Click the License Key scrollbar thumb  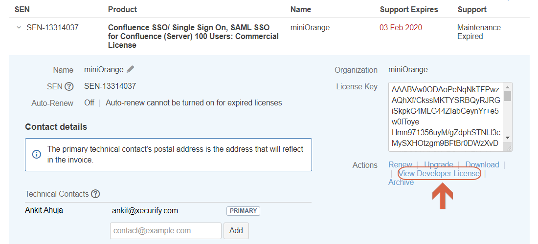coord(508,96)
